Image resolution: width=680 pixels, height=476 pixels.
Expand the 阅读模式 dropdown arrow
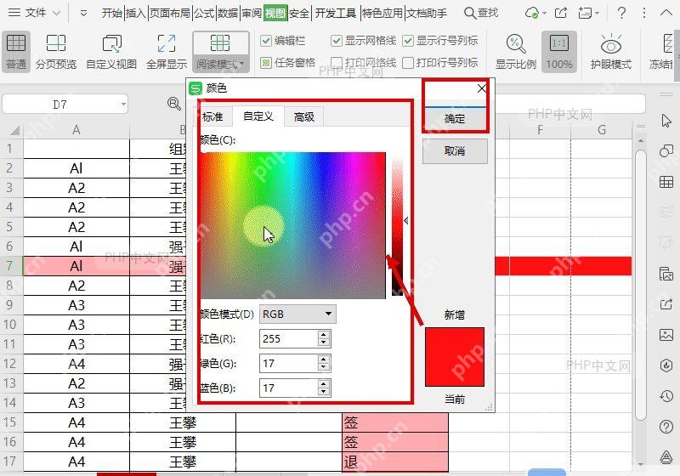tap(241, 64)
